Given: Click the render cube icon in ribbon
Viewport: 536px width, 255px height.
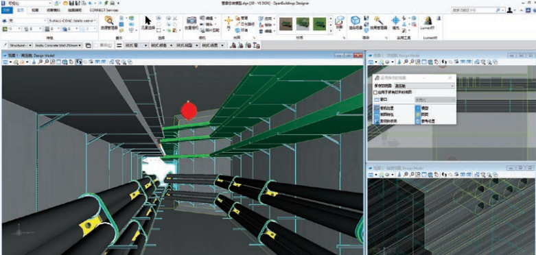Looking at the screenshot, I should tap(356, 21).
